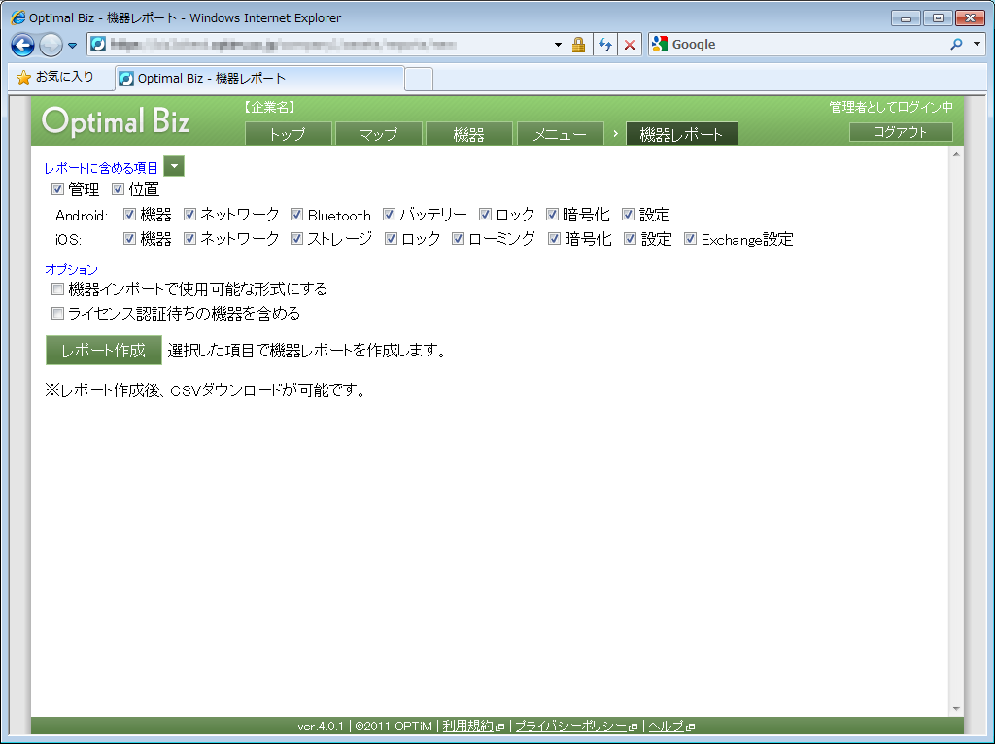Click the 【企業名】 company name text
This screenshot has height=744, width=995.
(270, 107)
